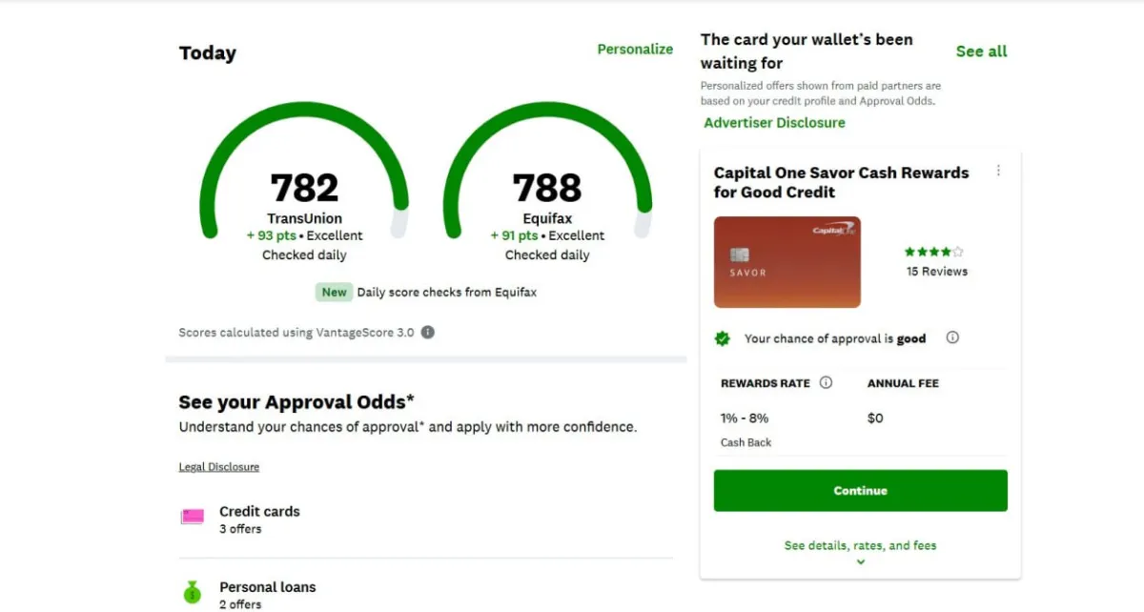This screenshot has height=612, width=1144.
Task: Click the green approval checkmark badge
Action: pyautogui.click(x=723, y=338)
